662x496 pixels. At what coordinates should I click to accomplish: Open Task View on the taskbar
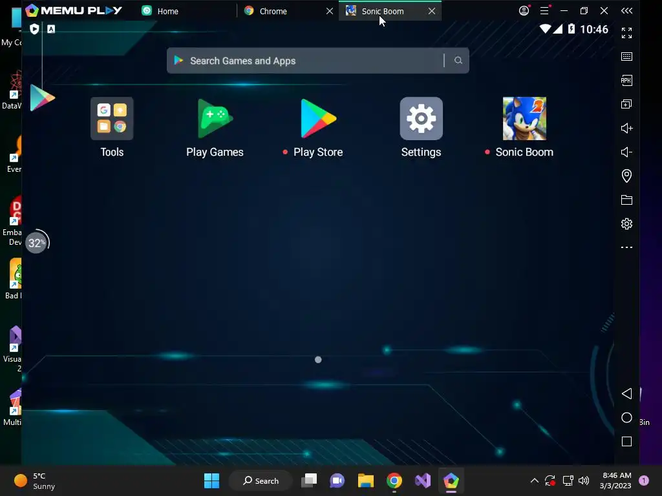(309, 480)
